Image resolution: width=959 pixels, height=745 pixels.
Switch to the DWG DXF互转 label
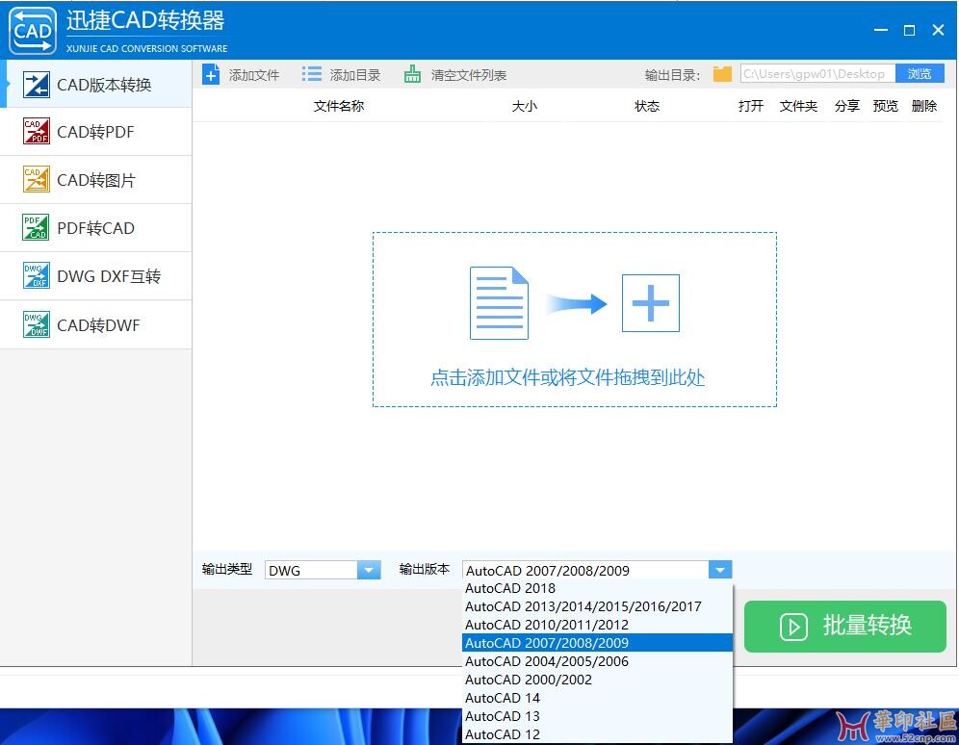click(x=109, y=276)
